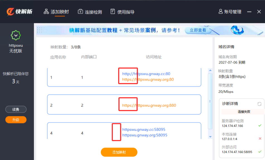Click the 域名详情 heading
265x160 pixels.
click(226, 47)
